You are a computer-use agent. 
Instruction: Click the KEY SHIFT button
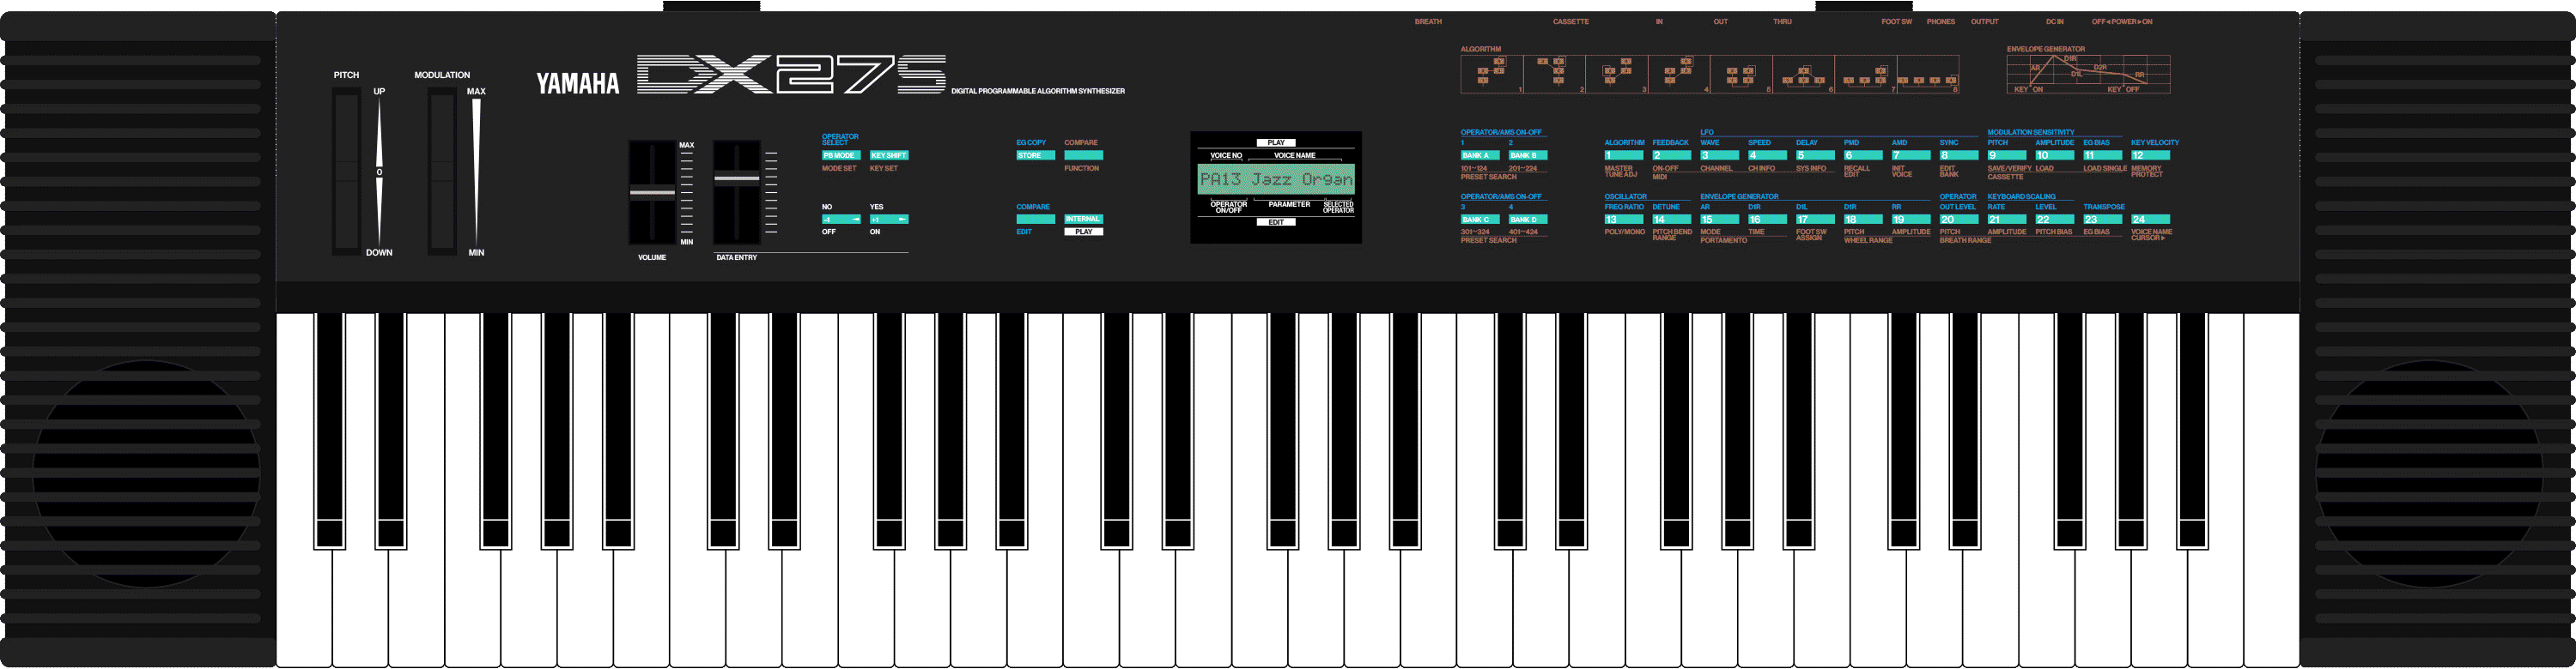pyautogui.click(x=889, y=156)
